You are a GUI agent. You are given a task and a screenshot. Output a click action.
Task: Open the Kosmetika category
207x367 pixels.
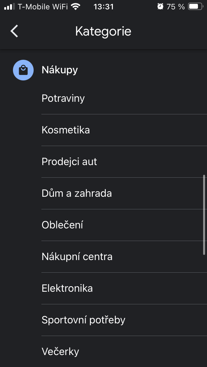pos(66,130)
